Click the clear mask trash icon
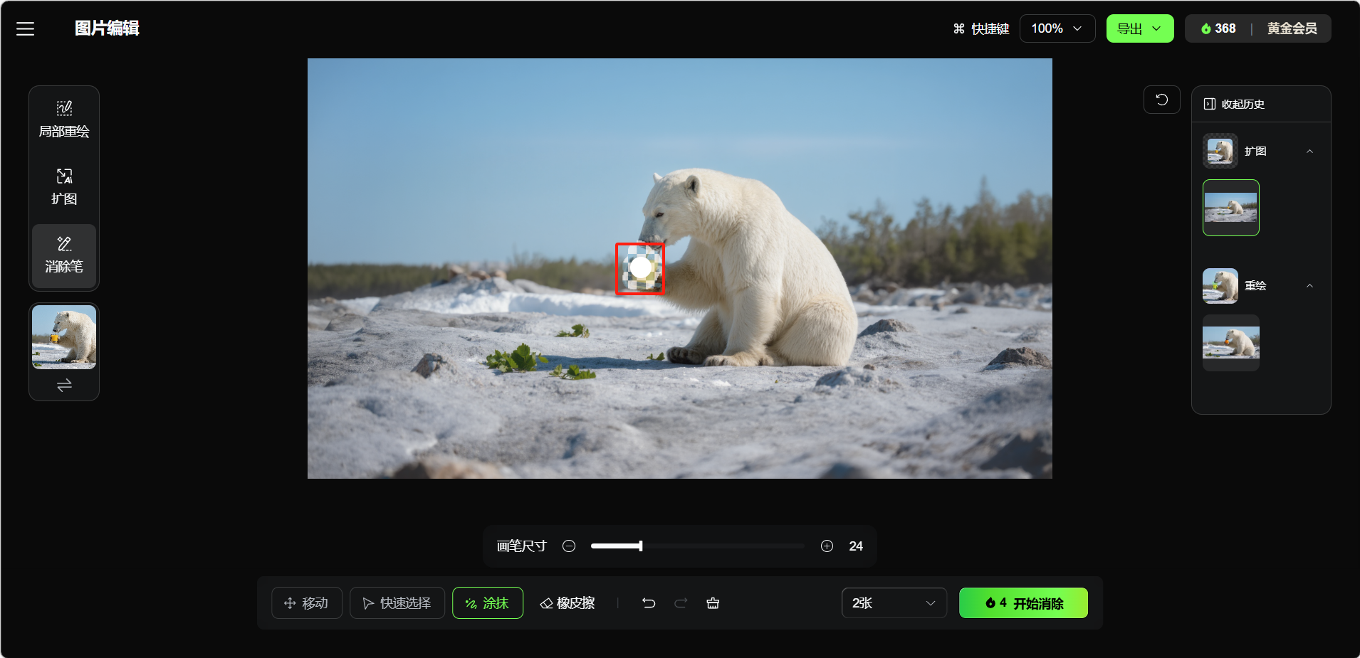The width and height of the screenshot is (1360, 658). pyautogui.click(x=713, y=603)
